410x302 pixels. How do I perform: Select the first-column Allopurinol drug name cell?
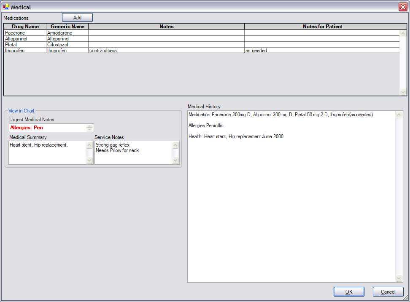[x=25, y=39]
